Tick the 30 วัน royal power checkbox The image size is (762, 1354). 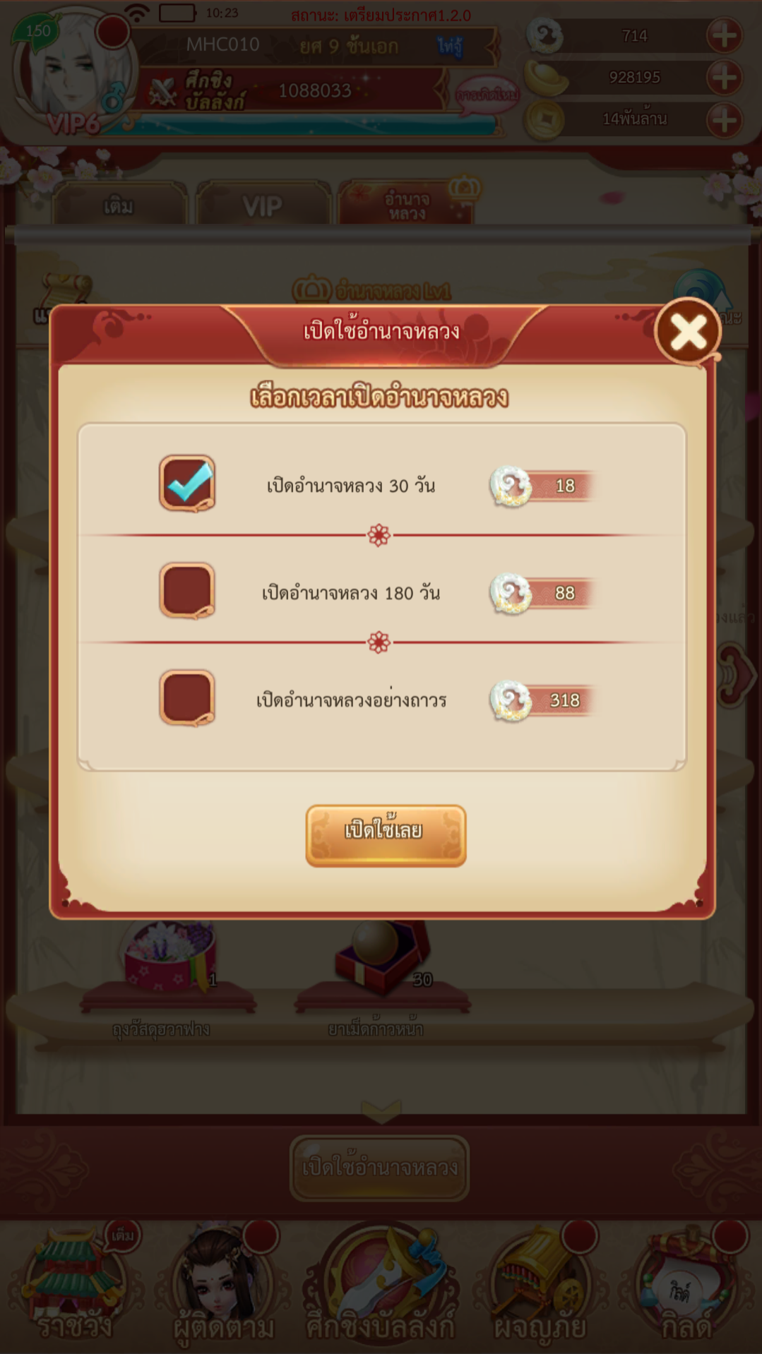[x=187, y=484]
